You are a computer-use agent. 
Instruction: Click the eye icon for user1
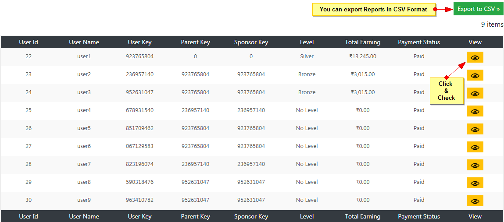475,57
